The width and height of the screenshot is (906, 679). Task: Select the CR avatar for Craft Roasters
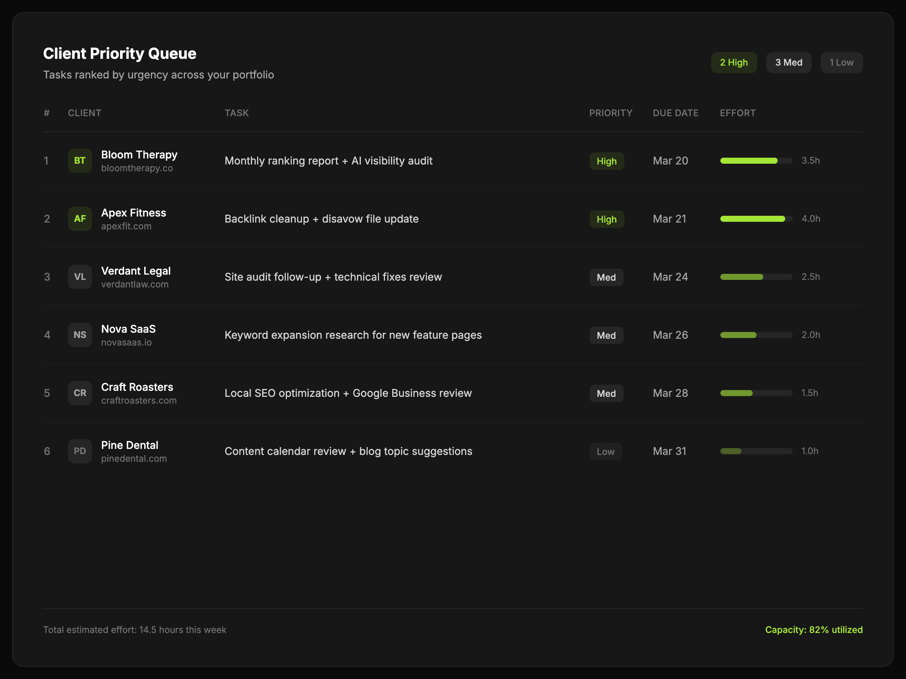[80, 393]
